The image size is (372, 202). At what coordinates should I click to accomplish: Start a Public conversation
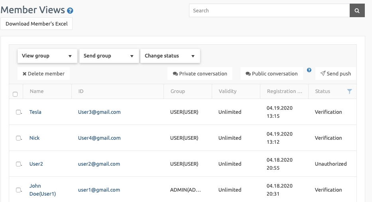[272, 74]
